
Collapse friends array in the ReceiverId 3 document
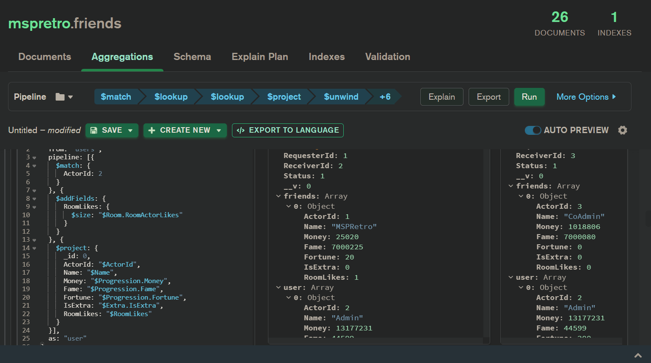point(511,186)
